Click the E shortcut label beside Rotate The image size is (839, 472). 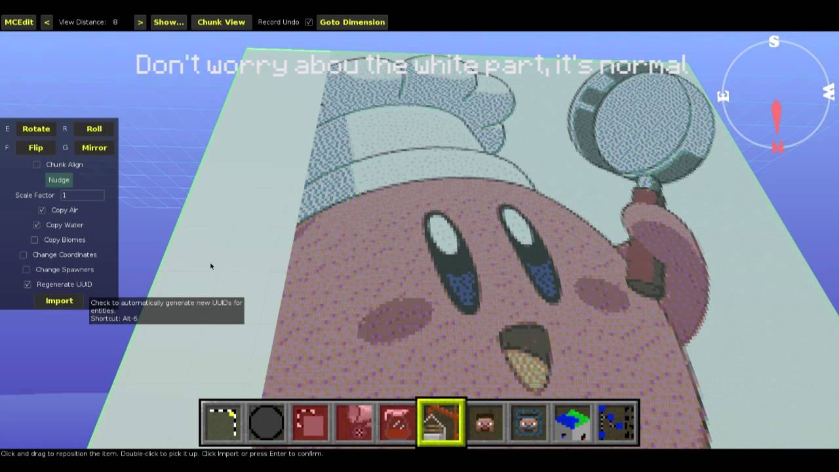[x=7, y=129]
